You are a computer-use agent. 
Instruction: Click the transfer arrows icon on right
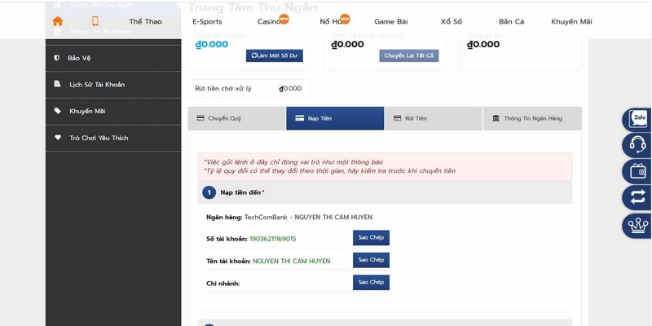click(x=637, y=198)
